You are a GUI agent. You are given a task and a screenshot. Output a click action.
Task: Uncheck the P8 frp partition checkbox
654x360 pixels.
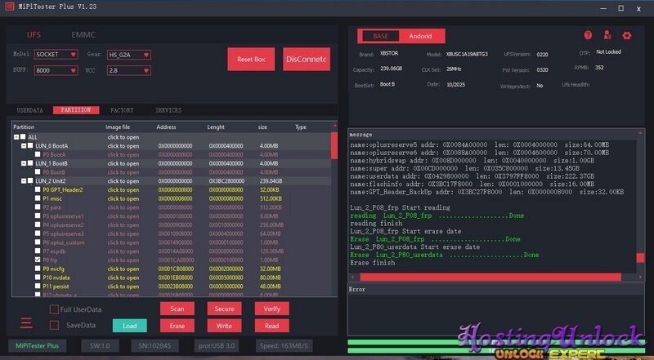click(38, 260)
